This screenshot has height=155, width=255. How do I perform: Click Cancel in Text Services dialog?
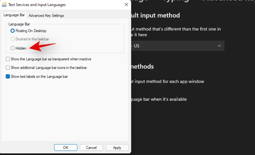pyautogui.click(x=91, y=148)
